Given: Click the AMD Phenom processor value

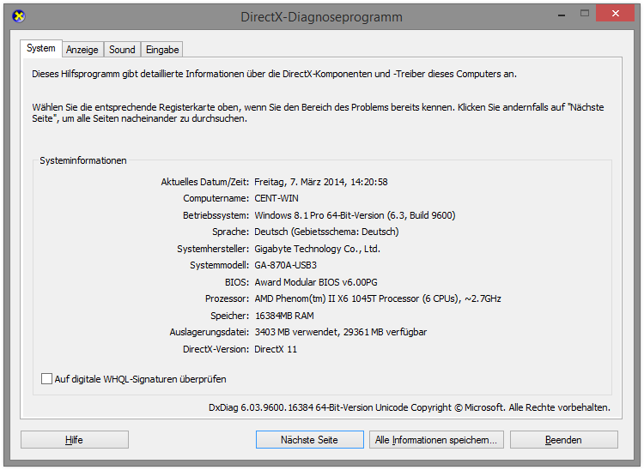Looking at the screenshot, I should [378, 298].
